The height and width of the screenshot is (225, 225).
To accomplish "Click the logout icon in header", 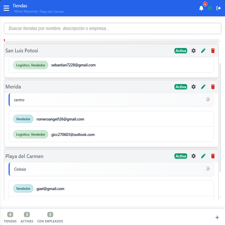I will coord(219,8).
